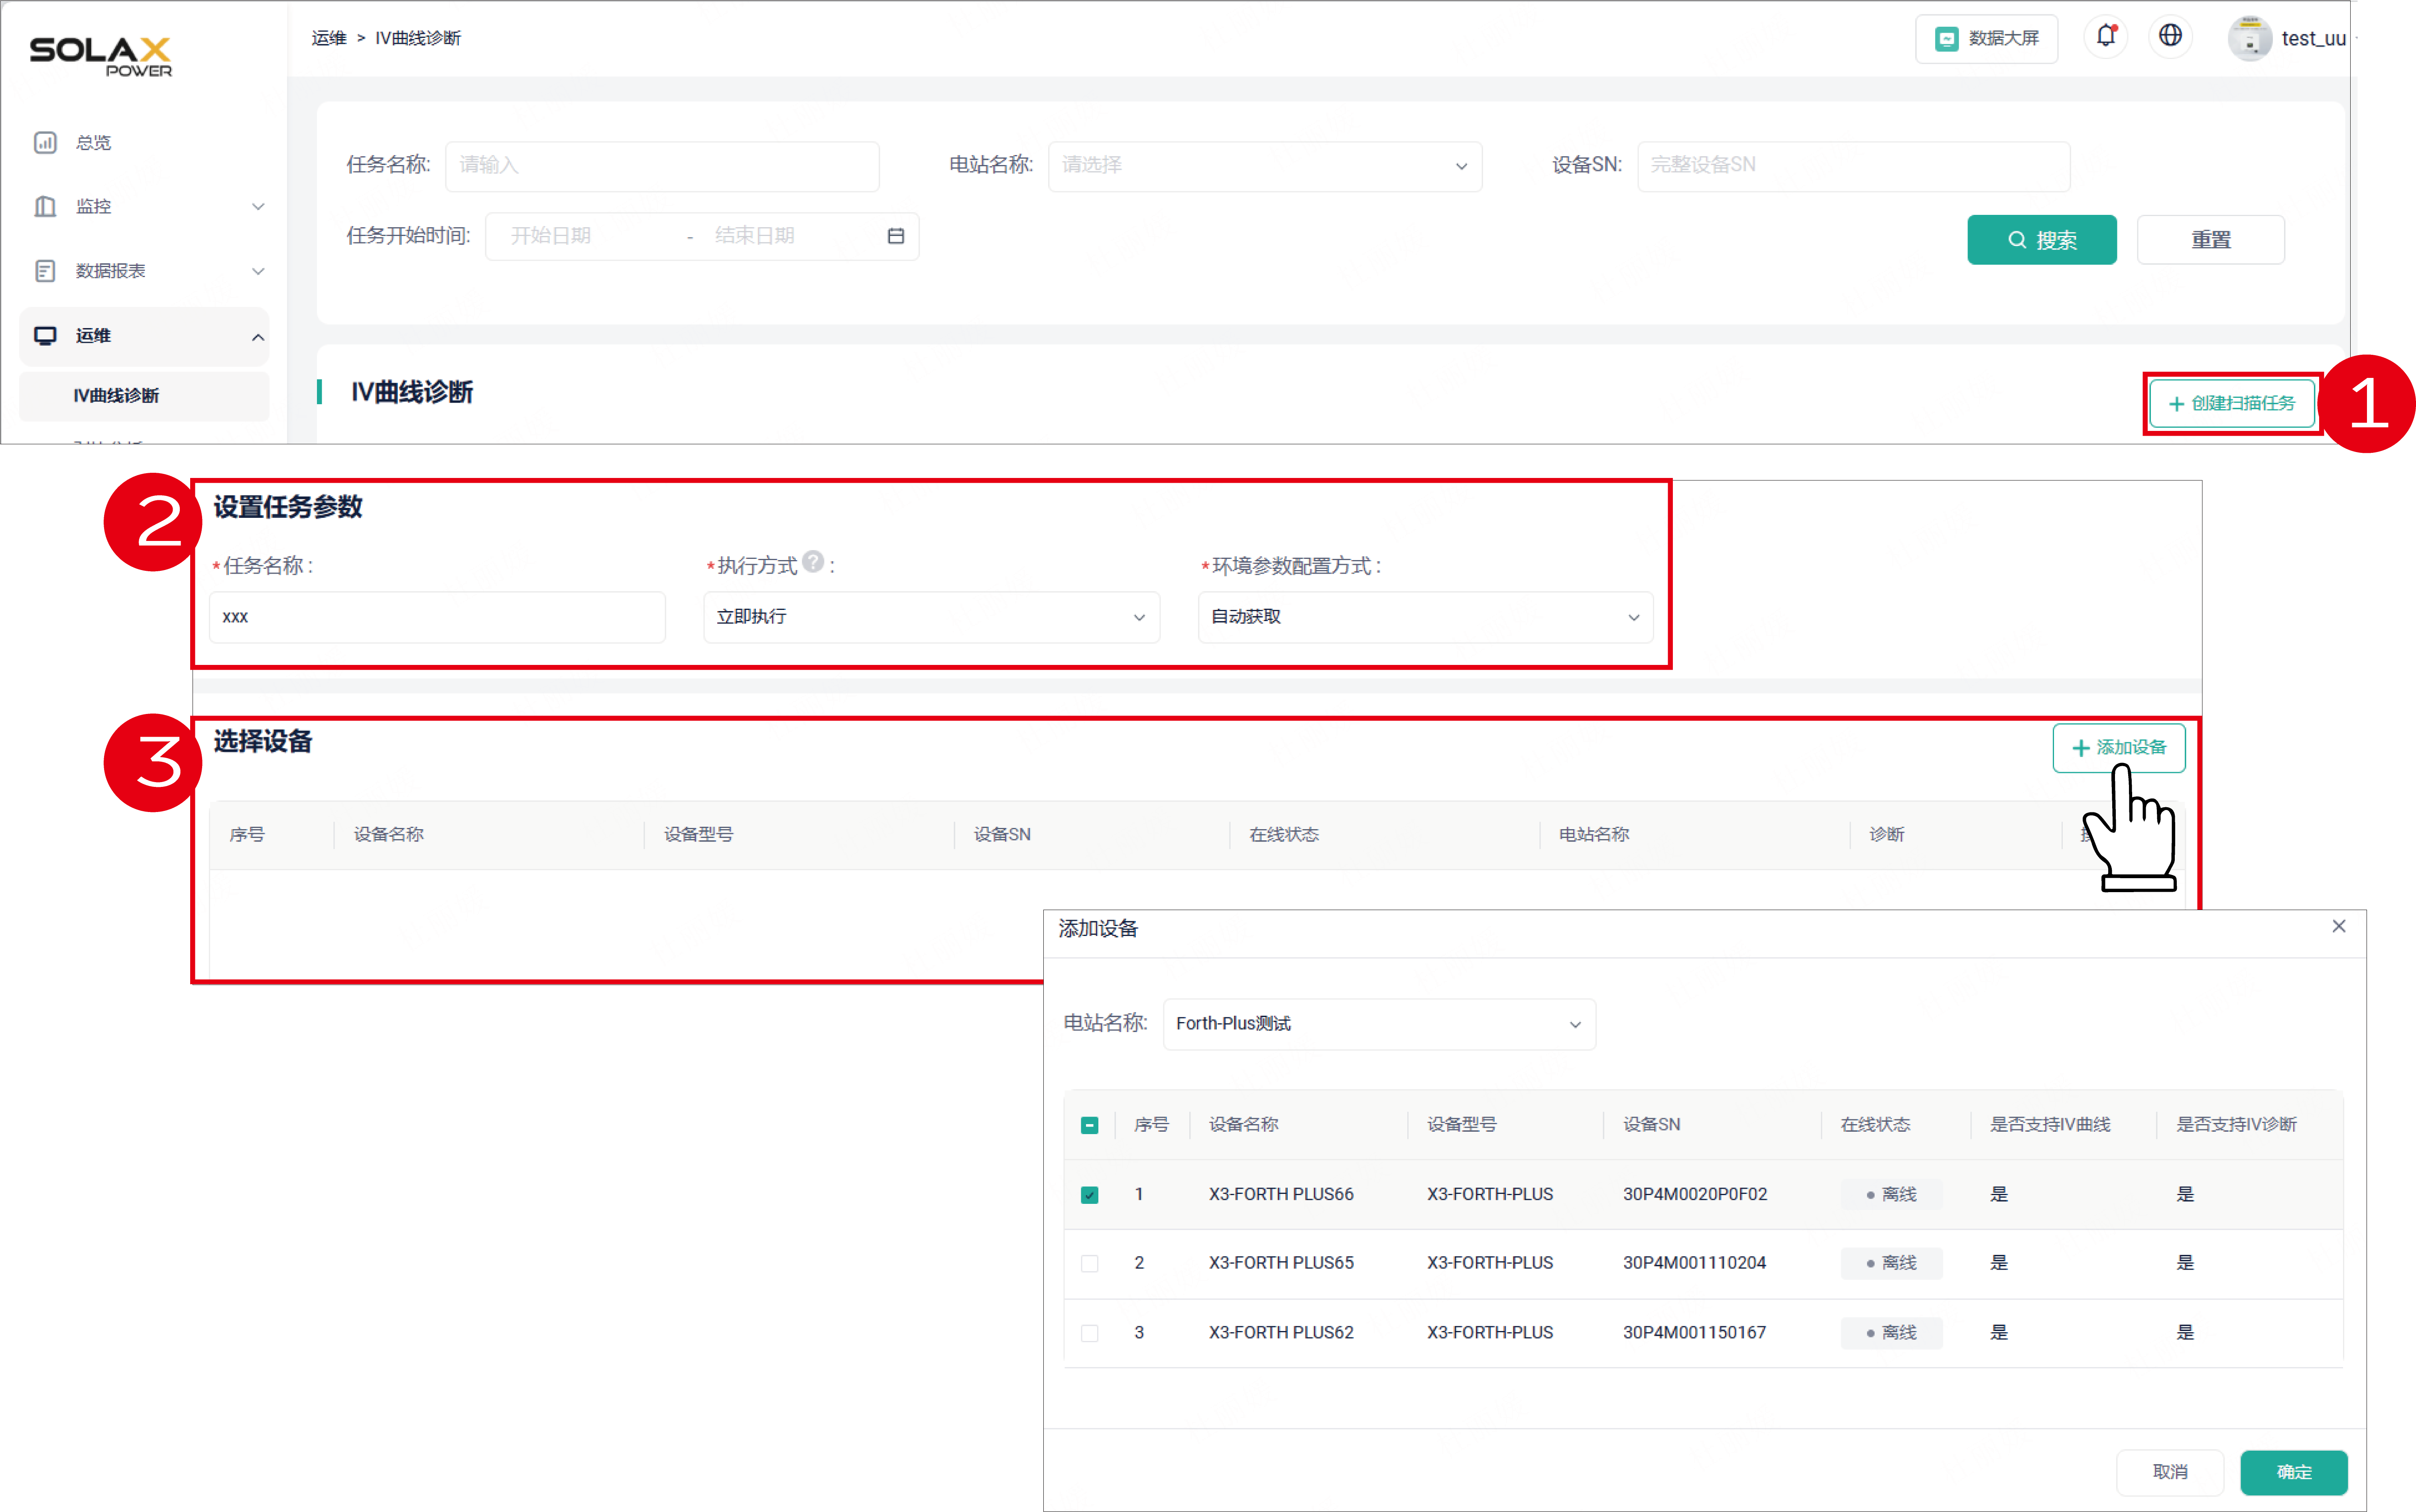Select the 监控 monitoring sidebar icon
This screenshot has width=2416, height=1512.
45,206
